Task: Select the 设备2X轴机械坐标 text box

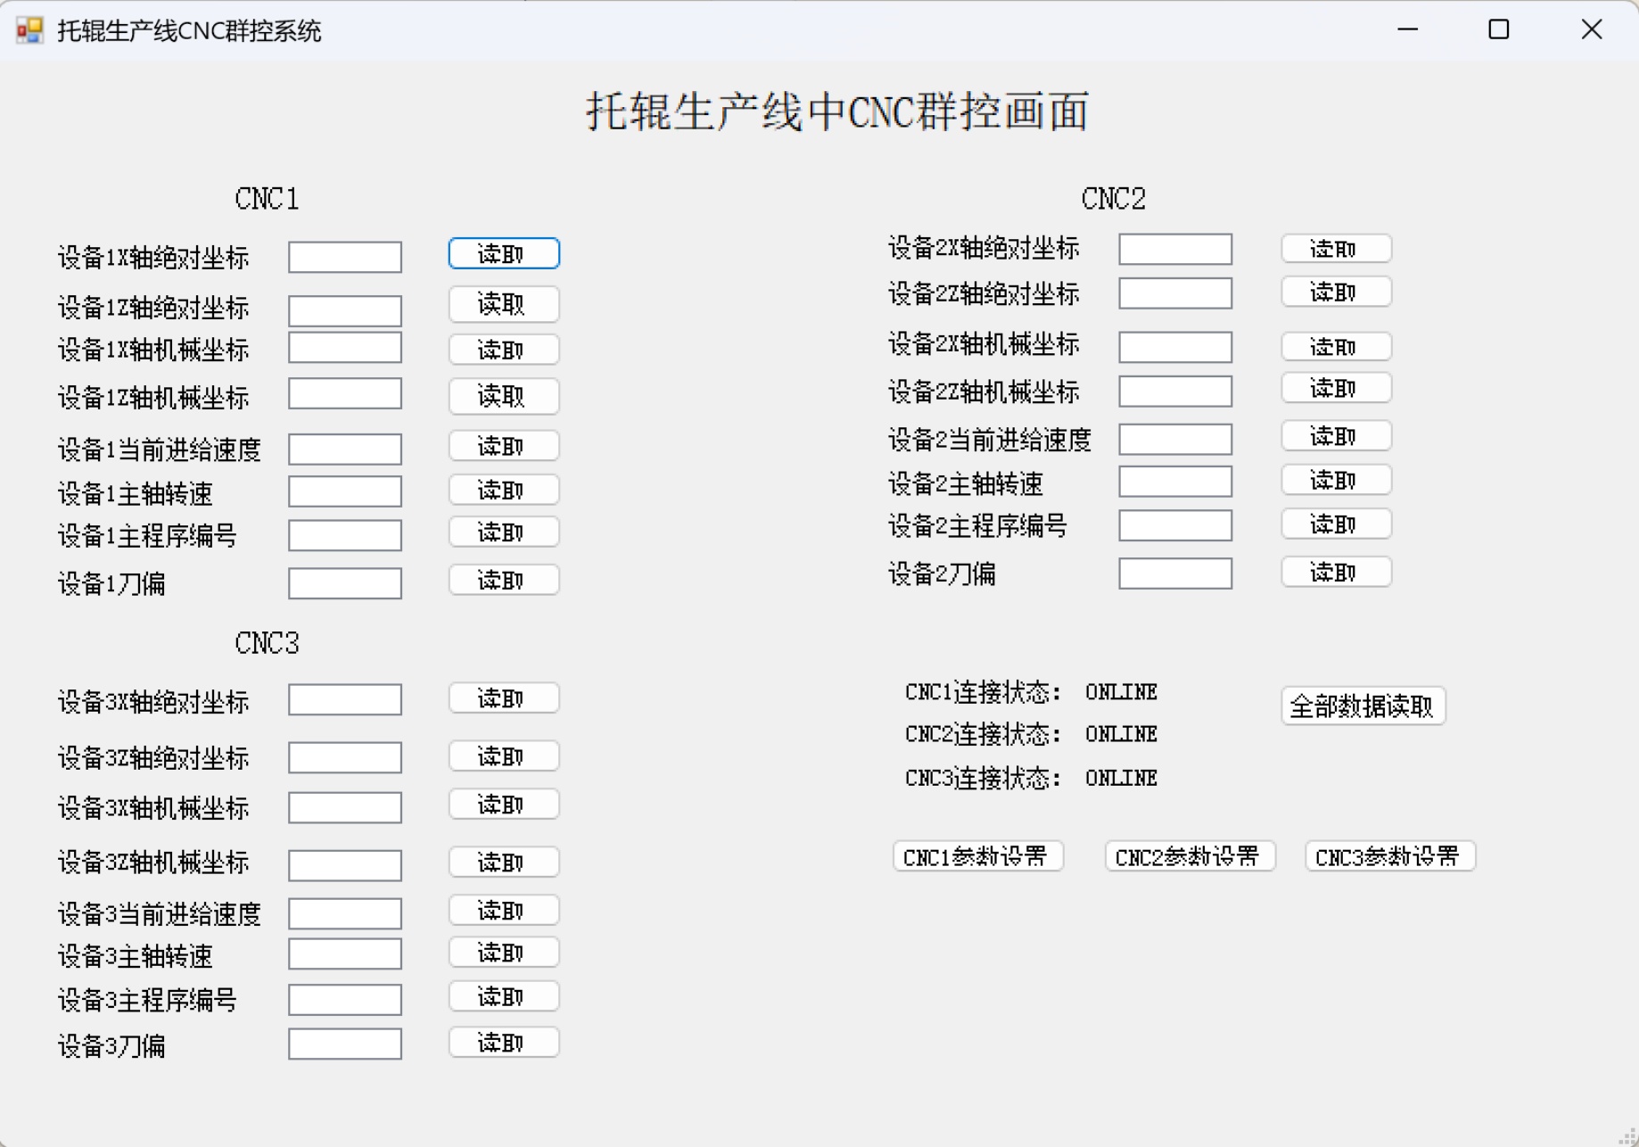Action: pos(1174,346)
